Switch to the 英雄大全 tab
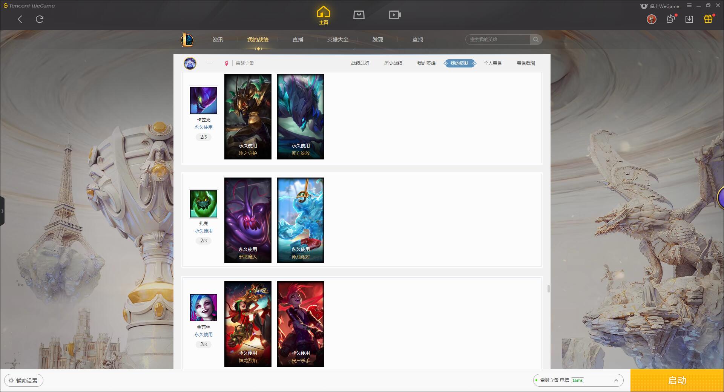This screenshot has width=724, height=392. tap(338, 40)
